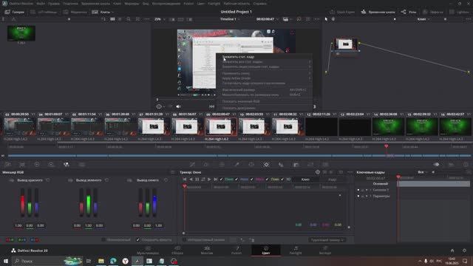The width and height of the screenshot is (473, 266).
Task: Open the Timeline 1 dropdown
Action: (x=230, y=19)
